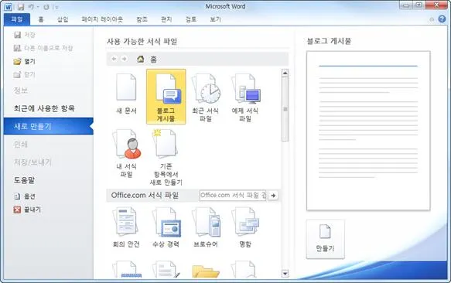Select the 블로그 게시물 template icon
This screenshot has height=283, width=451.
pos(166,97)
